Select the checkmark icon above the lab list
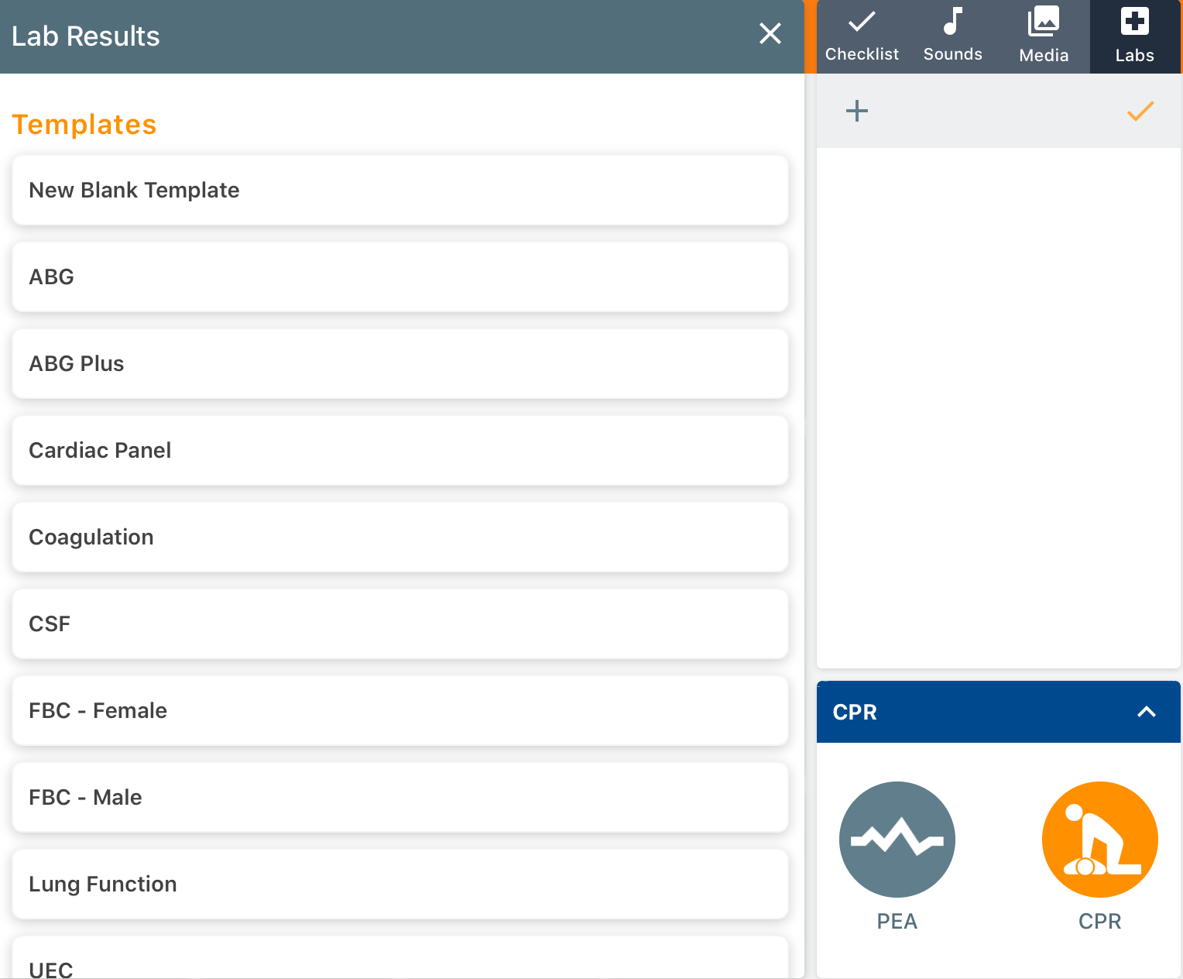Image resolution: width=1183 pixels, height=979 pixels. [1139, 112]
